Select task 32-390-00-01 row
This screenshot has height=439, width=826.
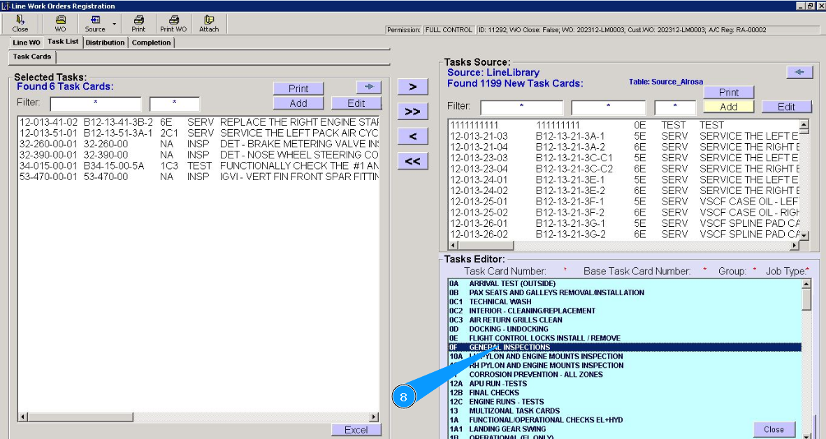coord(198,155)
